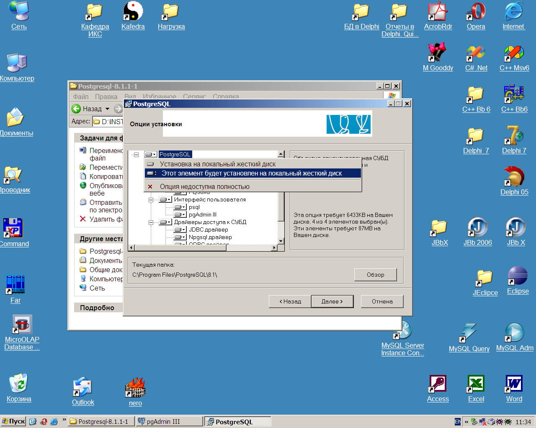Click the Назад button in installer
This screenshot has width=536, height=428.
(x=290, y=301)
